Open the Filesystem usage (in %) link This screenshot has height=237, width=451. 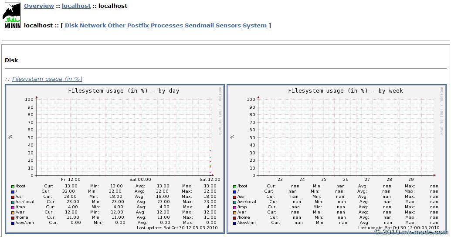tap(47, 79)
